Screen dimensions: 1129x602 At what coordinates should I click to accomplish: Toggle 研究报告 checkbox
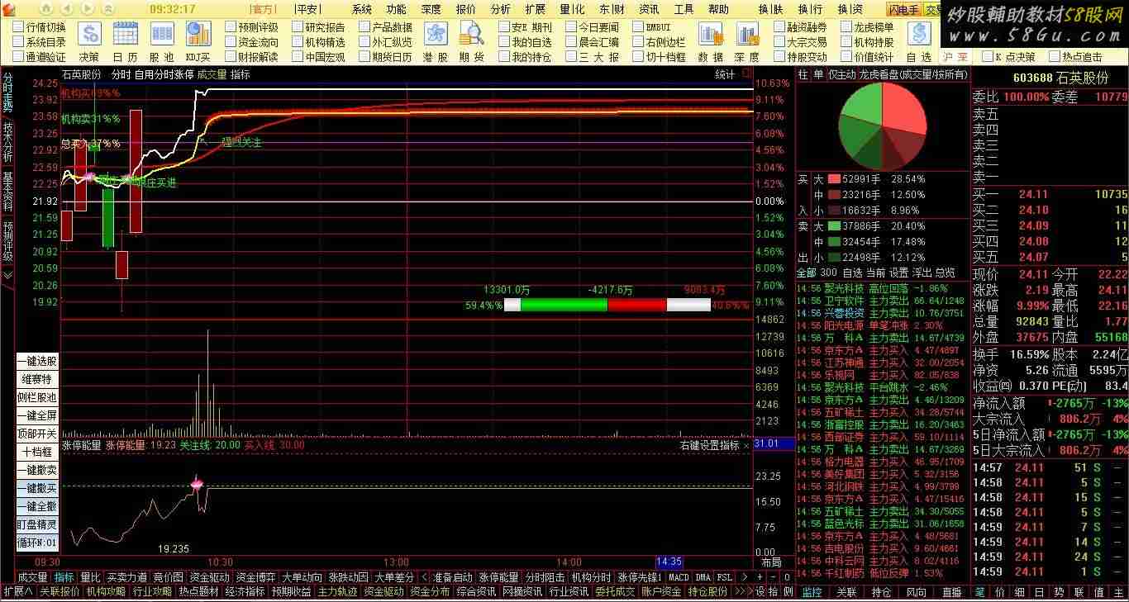point(298,26)
